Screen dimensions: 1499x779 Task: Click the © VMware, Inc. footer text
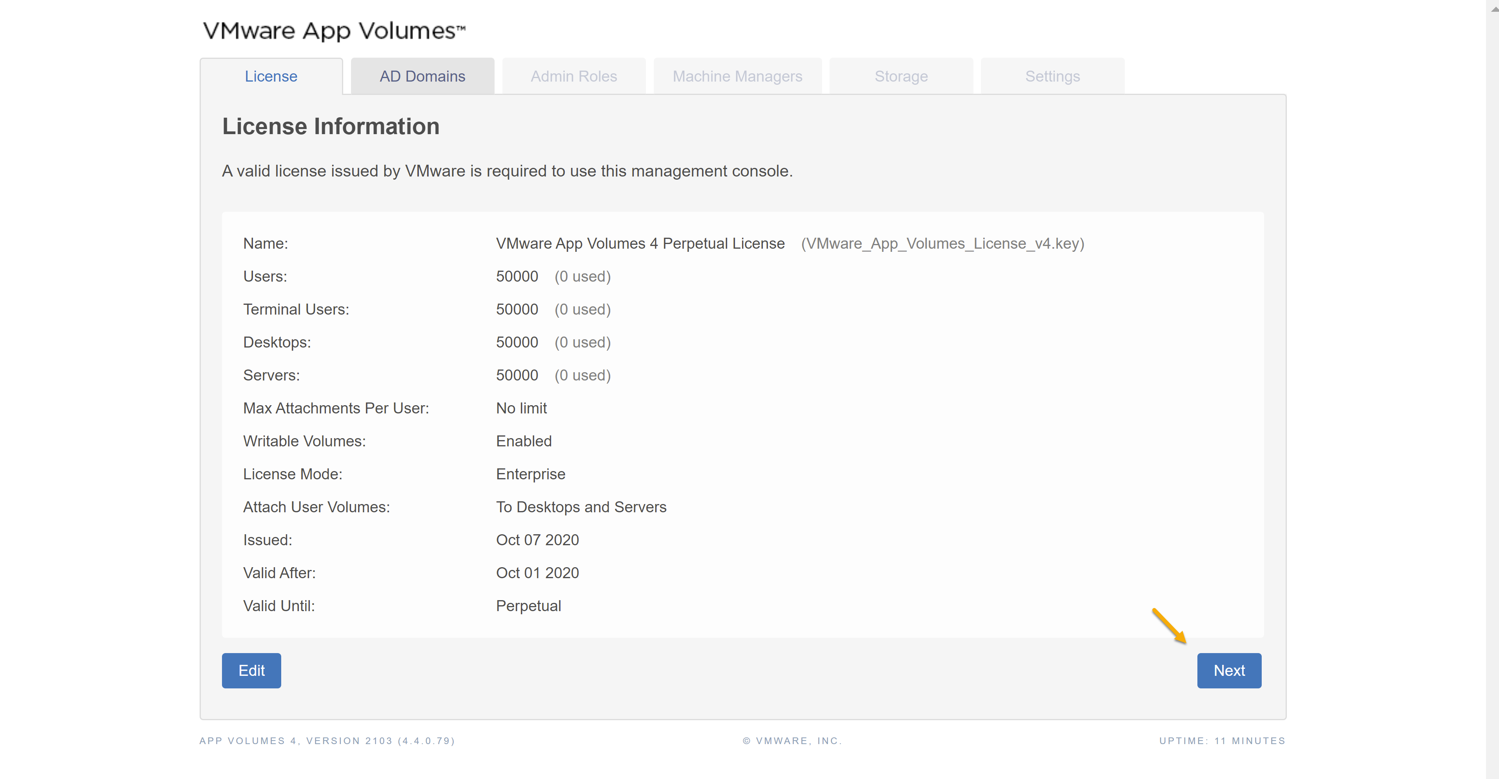coord(792,741)
